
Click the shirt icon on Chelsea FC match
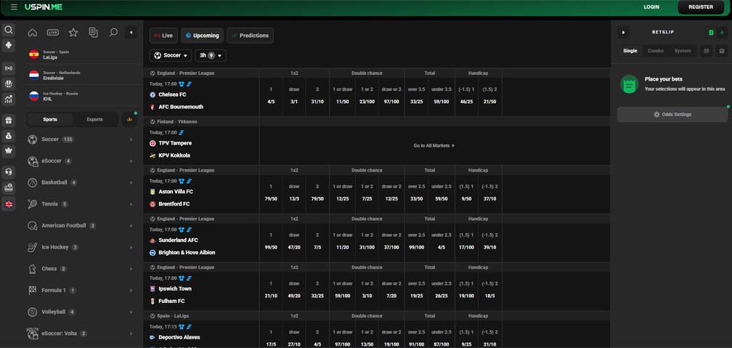point(182,84)
